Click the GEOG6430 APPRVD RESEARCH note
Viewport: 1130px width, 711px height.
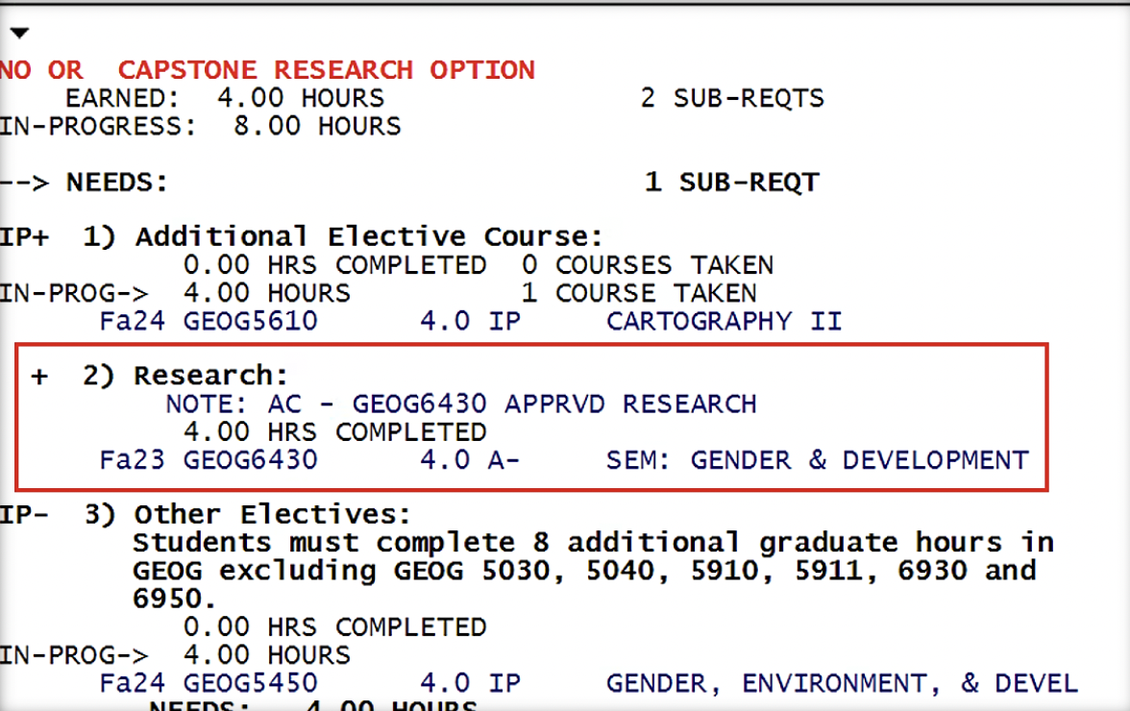click(x=553, y=405)
